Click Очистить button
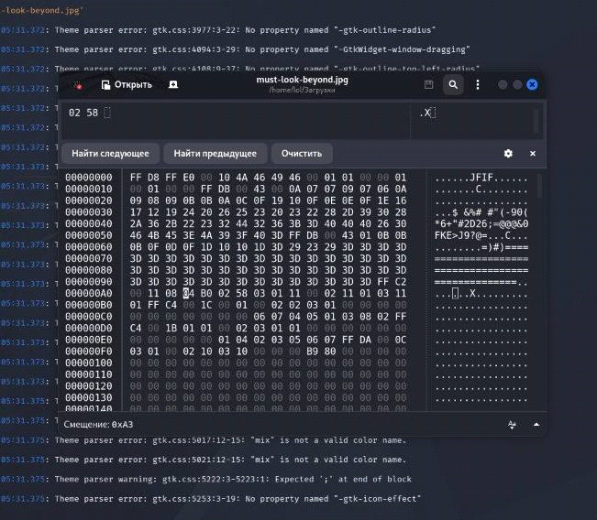This screenshot has width=597, height=520. pos(302,154)
